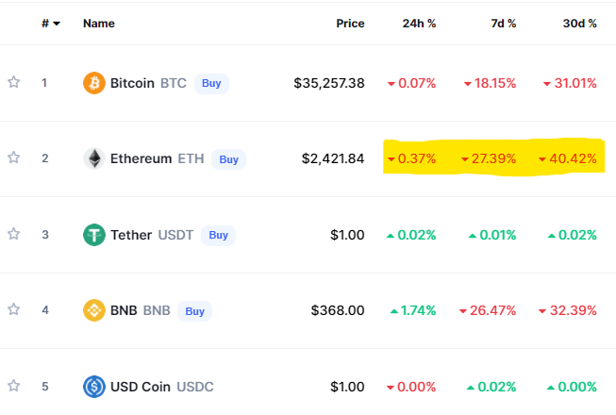Click the USD Coin blue logo icon

[94, 387]
